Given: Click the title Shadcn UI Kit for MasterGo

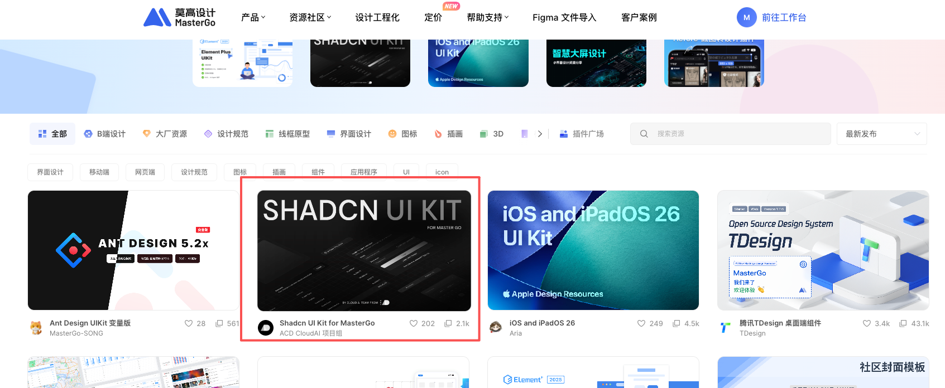Looking at the screenshot, I should coord(327,323).
